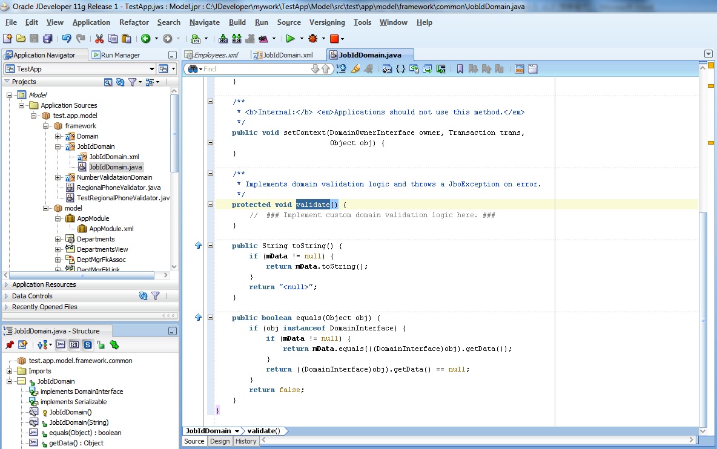Switch to the History view tab

245,441
